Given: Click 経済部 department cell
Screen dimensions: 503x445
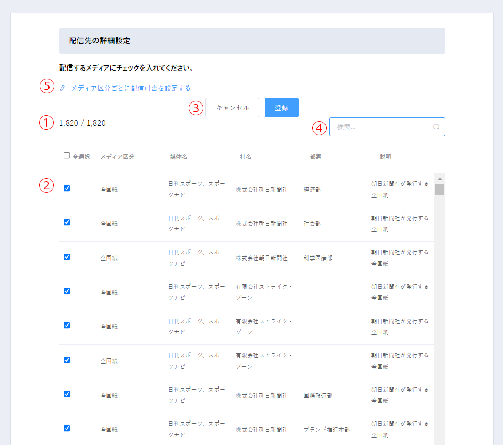Looking at the screenshot, I should (x=312, y=190).
